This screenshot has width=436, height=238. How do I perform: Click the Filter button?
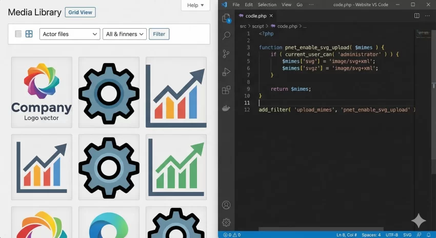click(159, 34)
